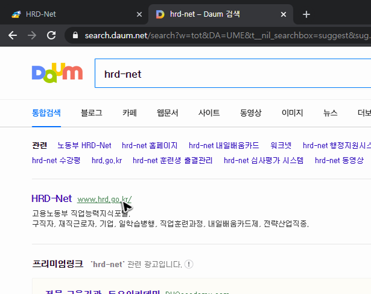Click related search hrd-net 동영상

pyautogui.click(x=339, y=161)
